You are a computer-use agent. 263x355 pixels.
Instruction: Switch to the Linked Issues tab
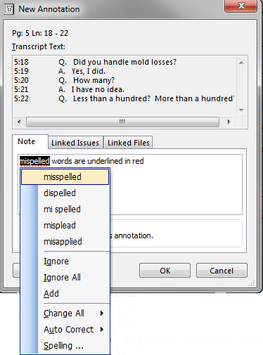[75, 143]
